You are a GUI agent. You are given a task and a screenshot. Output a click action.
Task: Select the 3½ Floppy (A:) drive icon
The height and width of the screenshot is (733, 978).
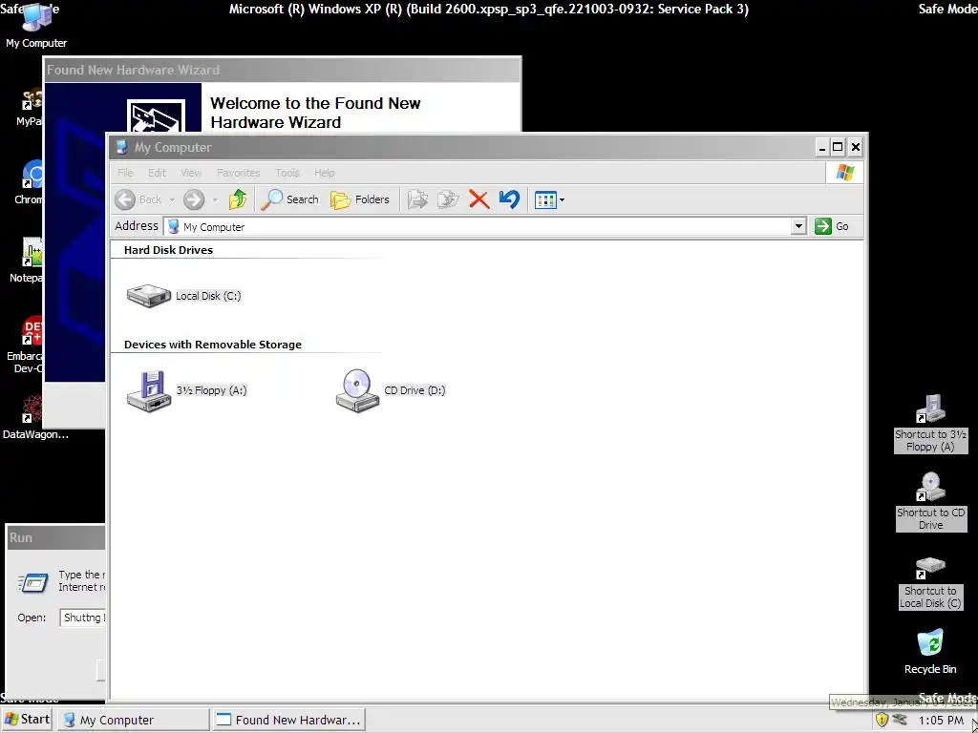[x=149, y=390]
